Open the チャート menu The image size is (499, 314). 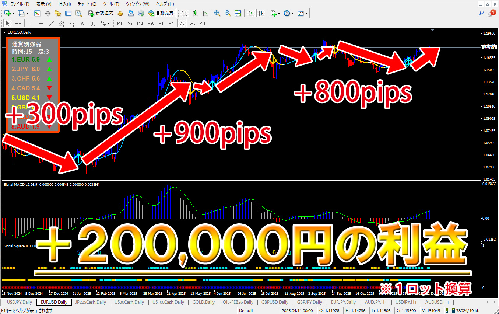87,4
